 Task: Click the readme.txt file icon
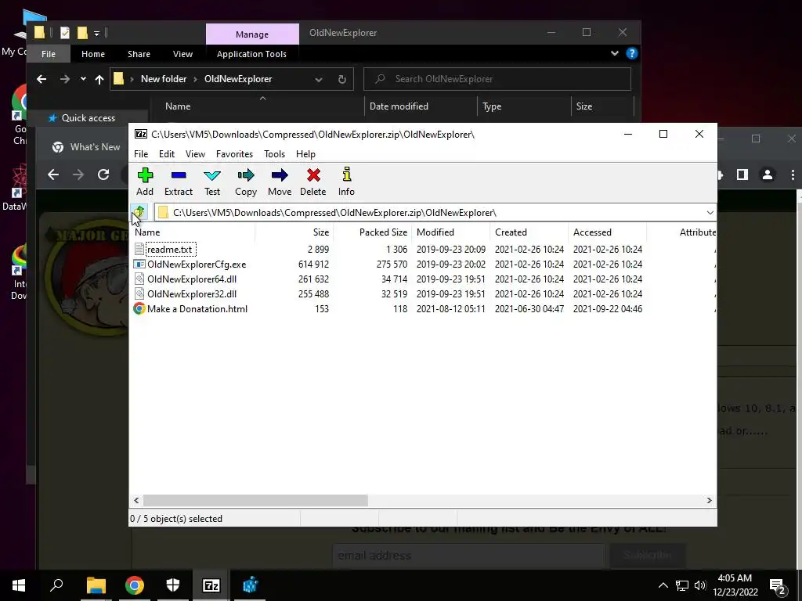[x=139, y=250]
